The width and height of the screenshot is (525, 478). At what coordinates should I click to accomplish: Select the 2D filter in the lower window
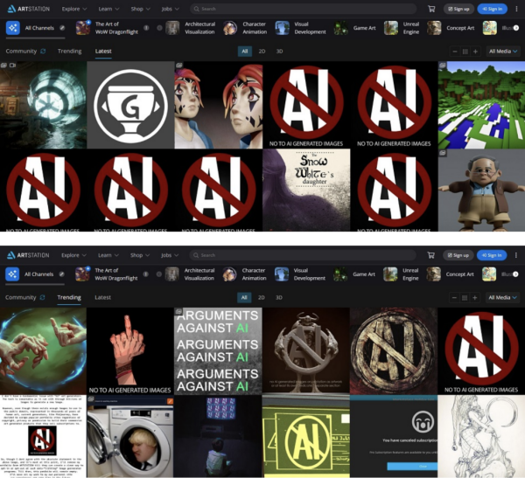(x=261, y=297)
